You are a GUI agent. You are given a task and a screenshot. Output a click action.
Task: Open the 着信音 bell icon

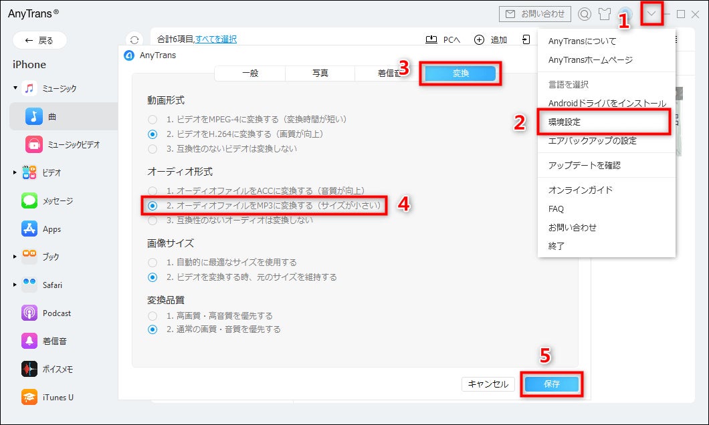(x=29, y=341)
